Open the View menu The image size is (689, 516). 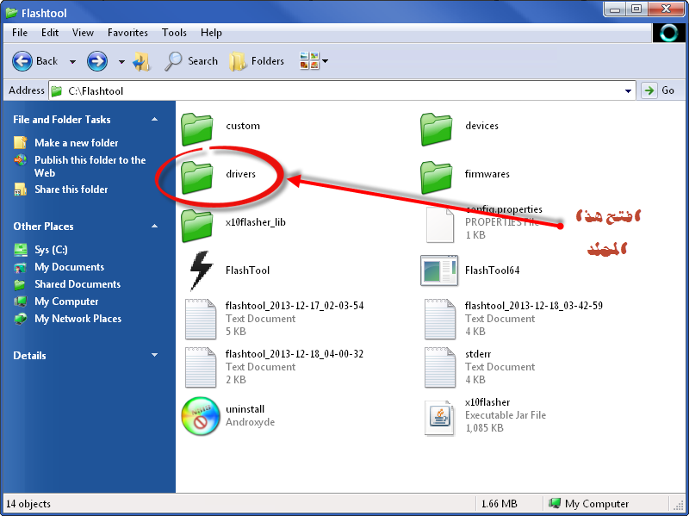point(83,33)
